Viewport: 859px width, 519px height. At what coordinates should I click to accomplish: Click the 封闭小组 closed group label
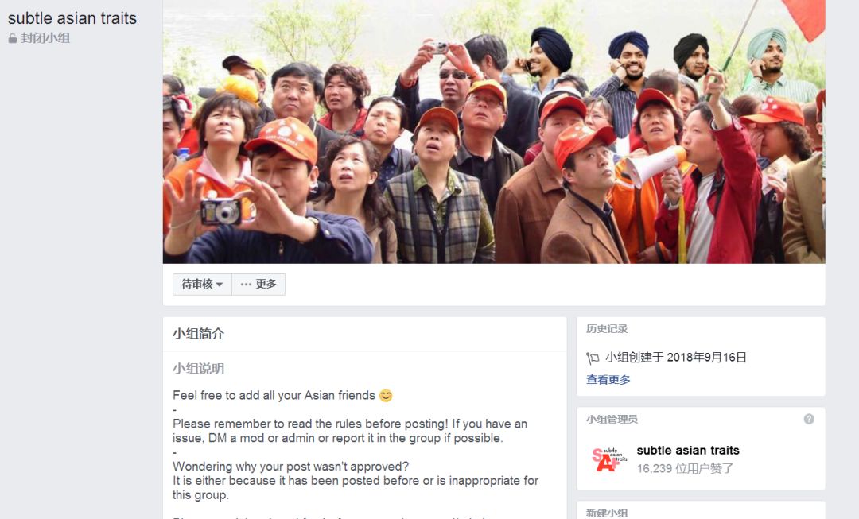point(45,38)
